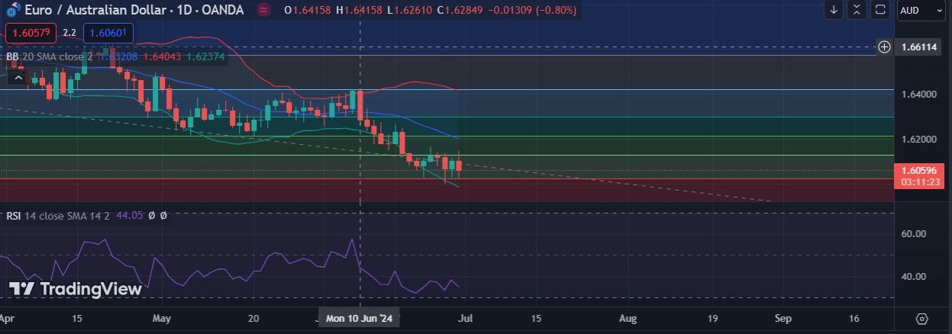Click the EUR/AUD flag symbol icon
Screen dimensions: 952x334
[13, 10]
